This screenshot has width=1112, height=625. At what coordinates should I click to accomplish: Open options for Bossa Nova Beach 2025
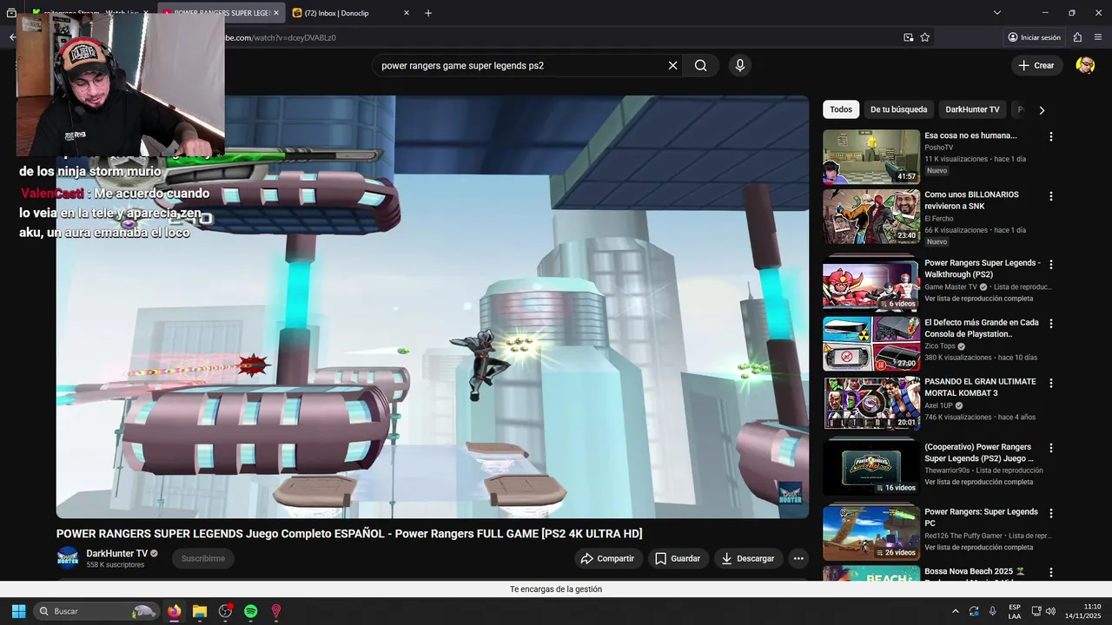1051,573
